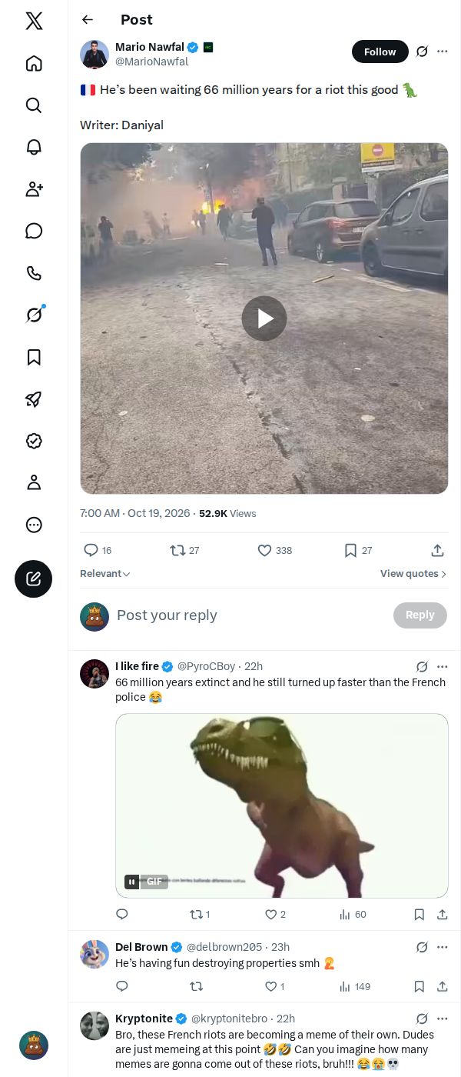Share the main post via upload icon
The width and height of the screenshot is (461, 1077).
(x=437, y=550)
